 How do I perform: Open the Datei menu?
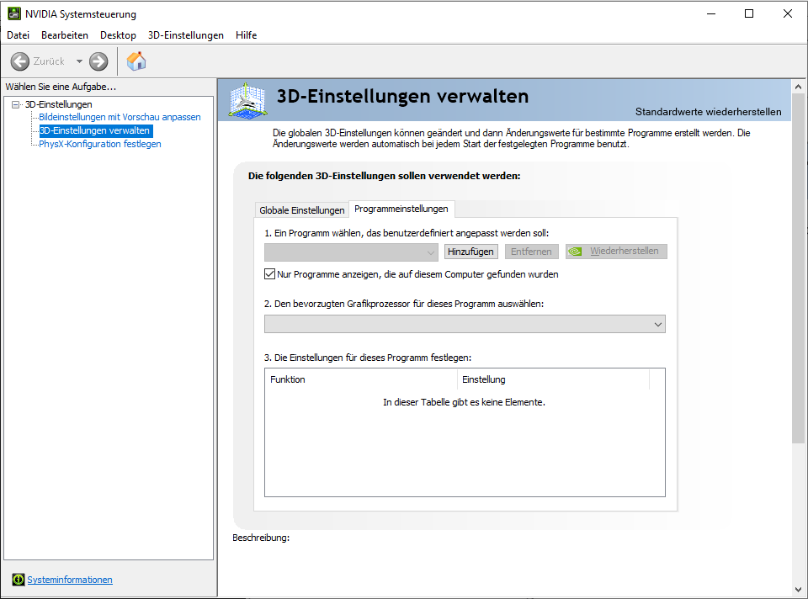(x=18, y=35)
